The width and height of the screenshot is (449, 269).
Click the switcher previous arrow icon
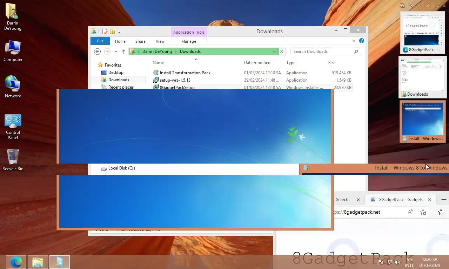[x=411, y=6]
